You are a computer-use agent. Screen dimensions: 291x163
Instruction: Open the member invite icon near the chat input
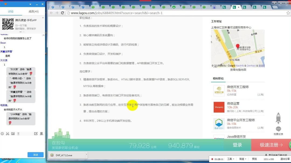[41, 134]
